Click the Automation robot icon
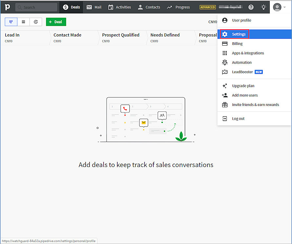Viewport: 292px width, 244px height. pos(225,63)
